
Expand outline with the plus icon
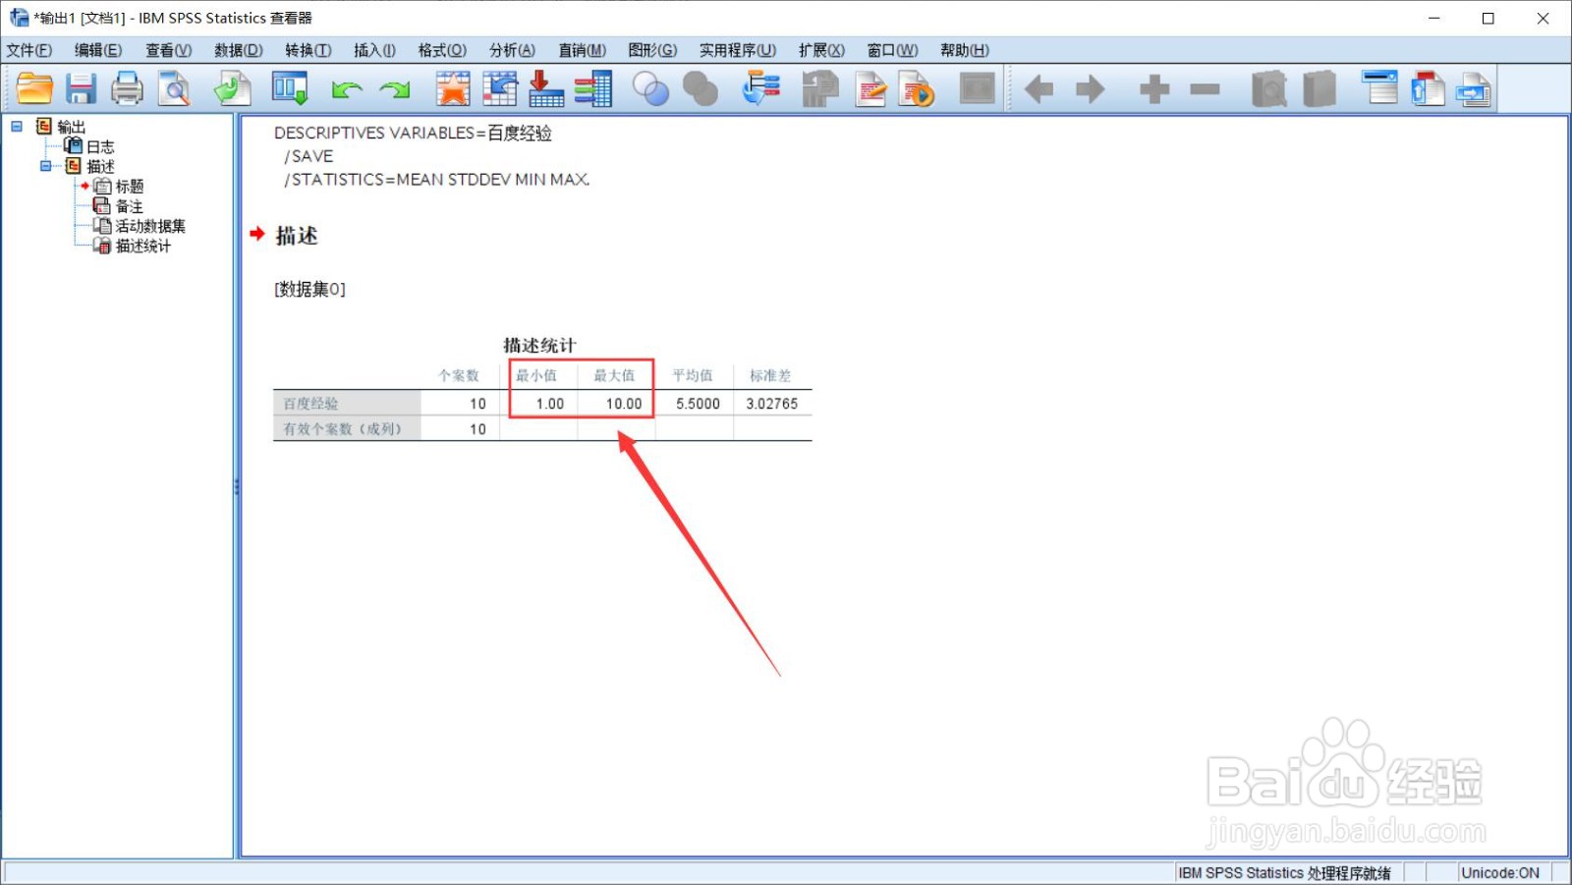tap(1154, 89)
